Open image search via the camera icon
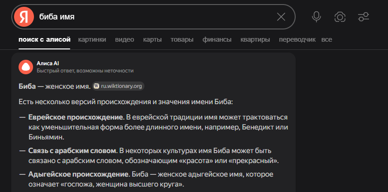Viewport: 388px width, 192px height. [x=340, y=17]
